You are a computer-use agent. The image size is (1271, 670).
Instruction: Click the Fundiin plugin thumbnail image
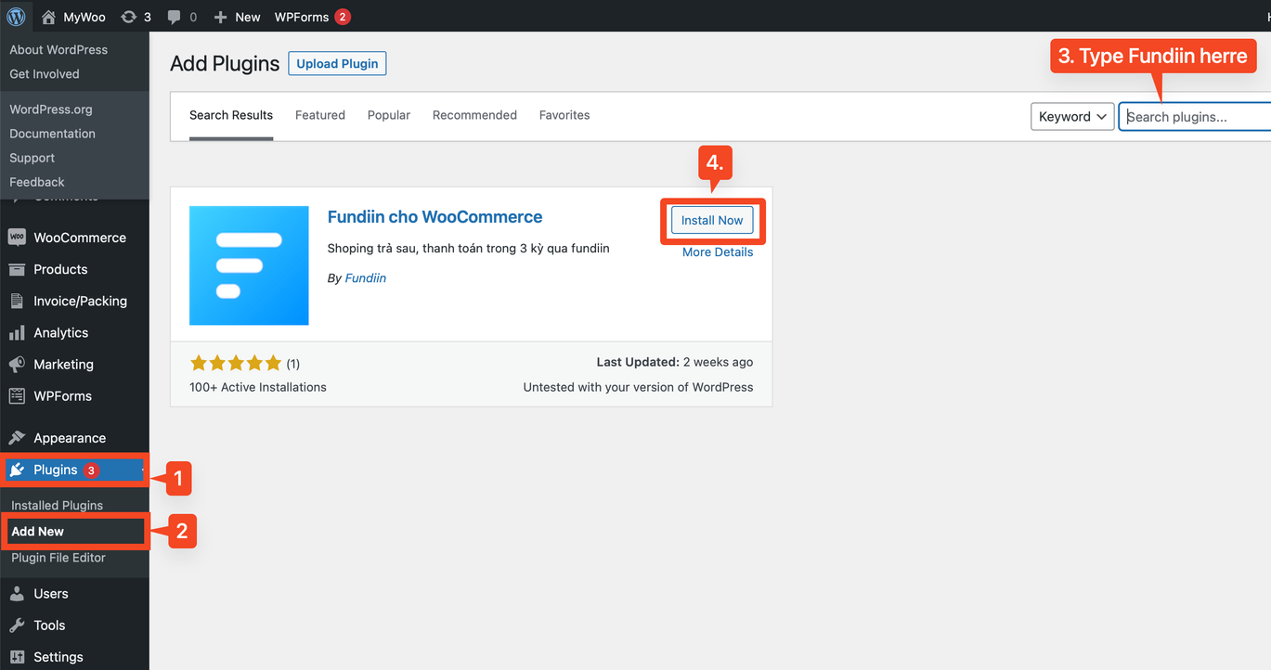(249, 265)
